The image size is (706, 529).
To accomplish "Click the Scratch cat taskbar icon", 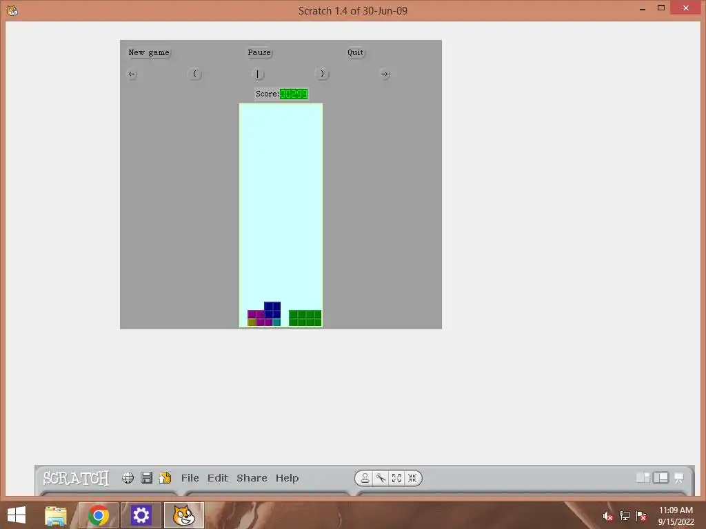I will point(183,515).
